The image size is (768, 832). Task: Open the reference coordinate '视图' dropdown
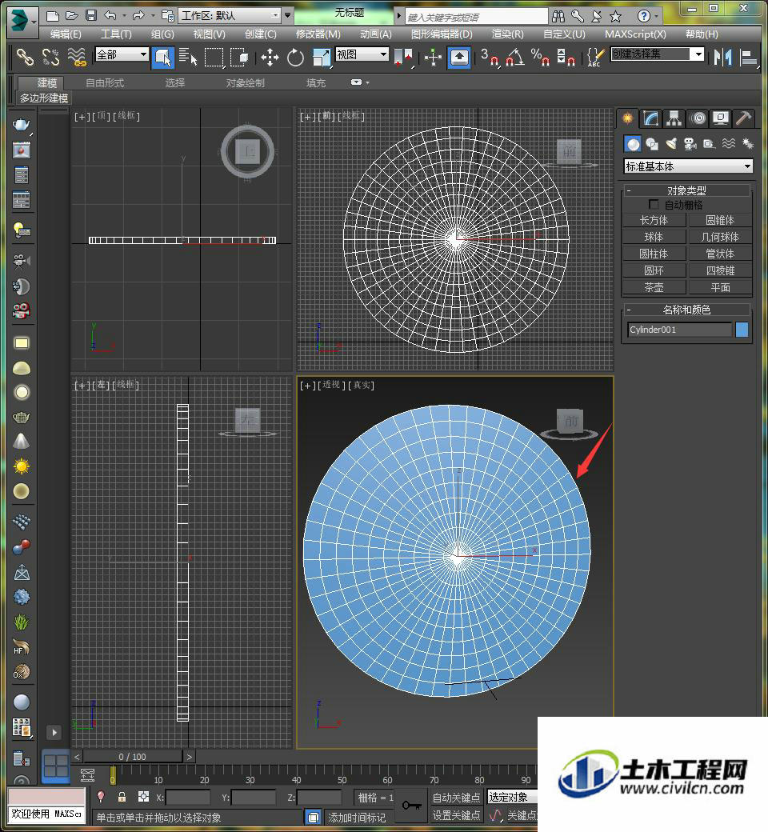point(362,54)
